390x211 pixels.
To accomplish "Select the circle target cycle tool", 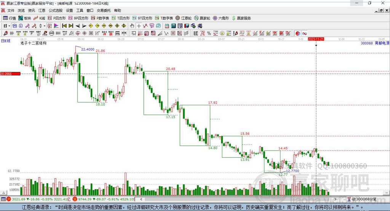I will pos(78,34).
